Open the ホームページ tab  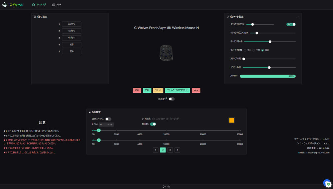click(x=39, y=5)
